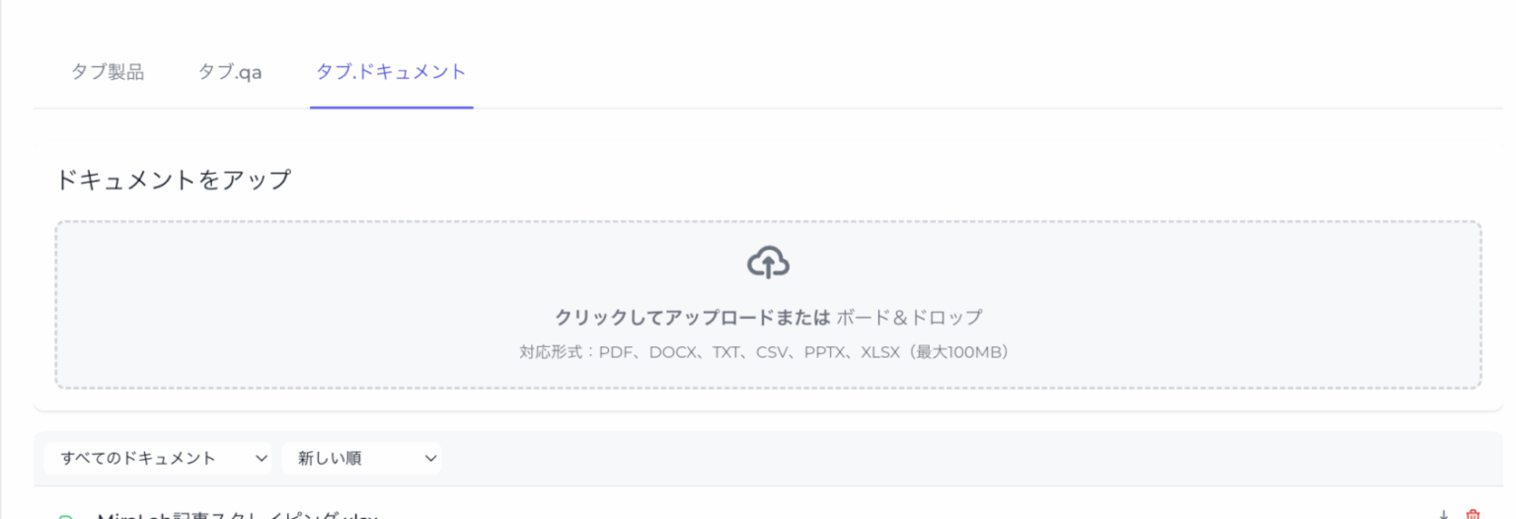Click the blue underline beneath タブ.ドキュメント

click(x=391, y=107)
